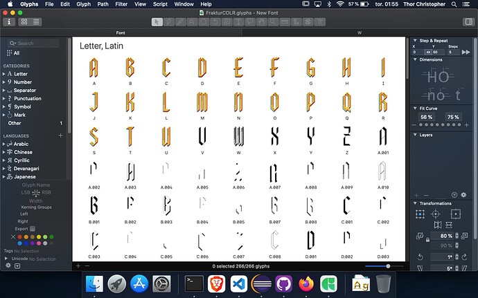Viewport: 478px width, 298px height.
Task: Switch to list view of glyphs
Action: (x=36, y=22)
